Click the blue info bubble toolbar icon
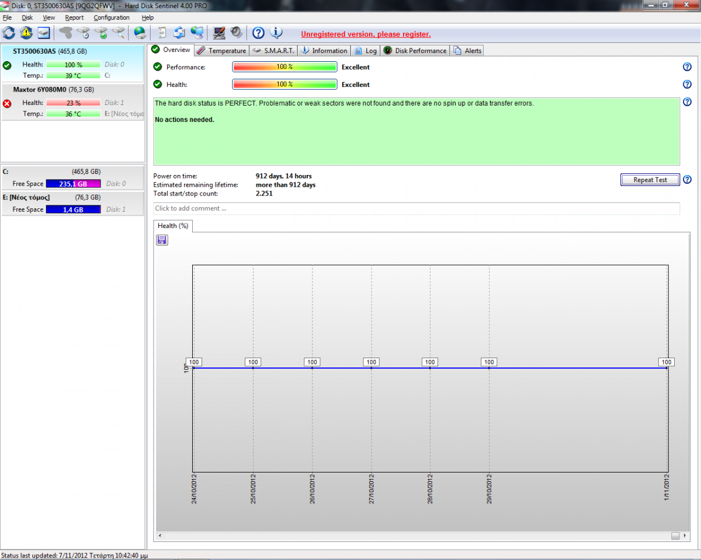The image size is (701, 560). click(x=276, y=33)
